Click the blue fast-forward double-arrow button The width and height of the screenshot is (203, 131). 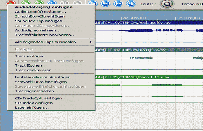click(x=117, y=3)
